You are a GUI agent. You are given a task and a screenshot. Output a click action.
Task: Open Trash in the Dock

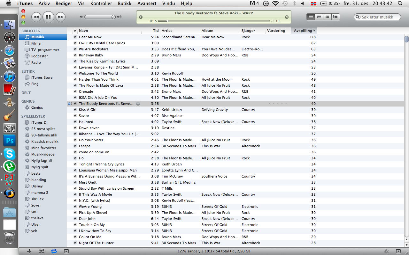pyautogui.click(x=10, y=238)
